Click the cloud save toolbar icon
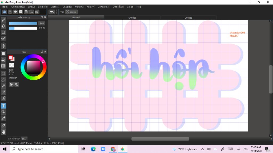The width and height of the screenshot is (273, 153). (5, 12)
